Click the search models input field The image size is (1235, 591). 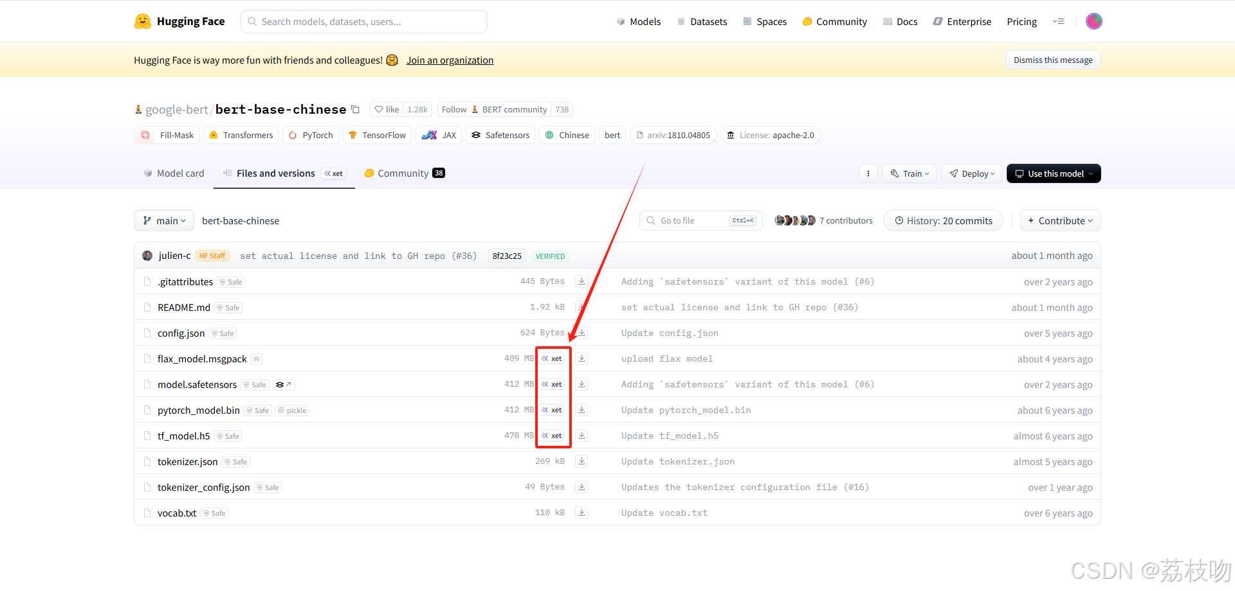(x=364, y=21)
